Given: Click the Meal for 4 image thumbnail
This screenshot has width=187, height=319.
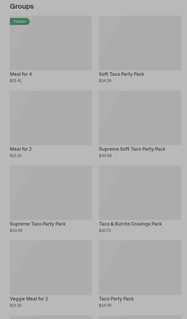Looking at the screenshot, I should click(51, 43).
